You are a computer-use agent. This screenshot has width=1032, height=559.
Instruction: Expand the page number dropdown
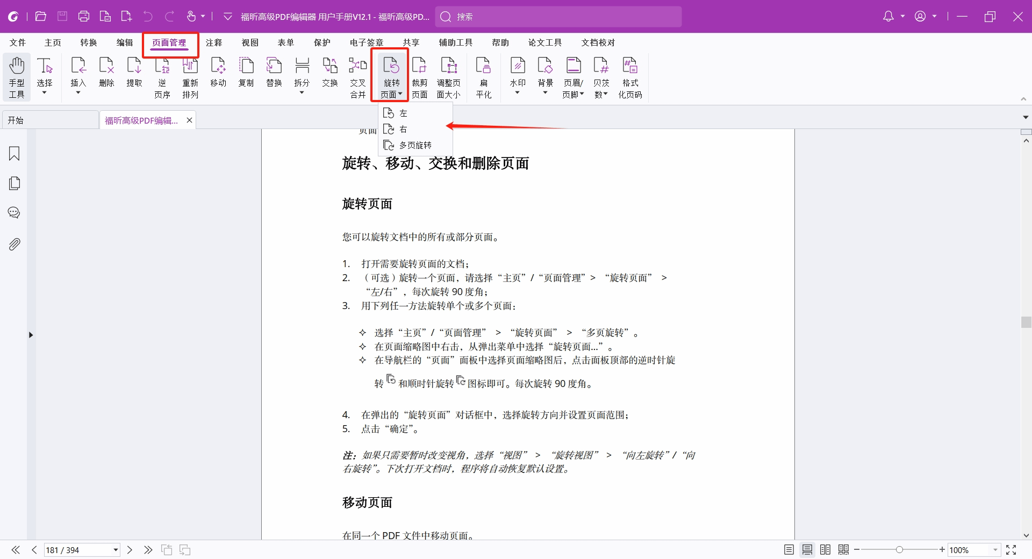[115, 550]
